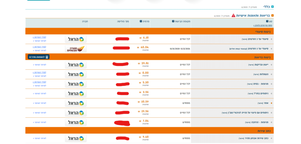The height and width of the screenshot is (144, 301).
Task: Click the Menora Mivtachim company logo
Action: pyautogui.click(x=76, y=49)
